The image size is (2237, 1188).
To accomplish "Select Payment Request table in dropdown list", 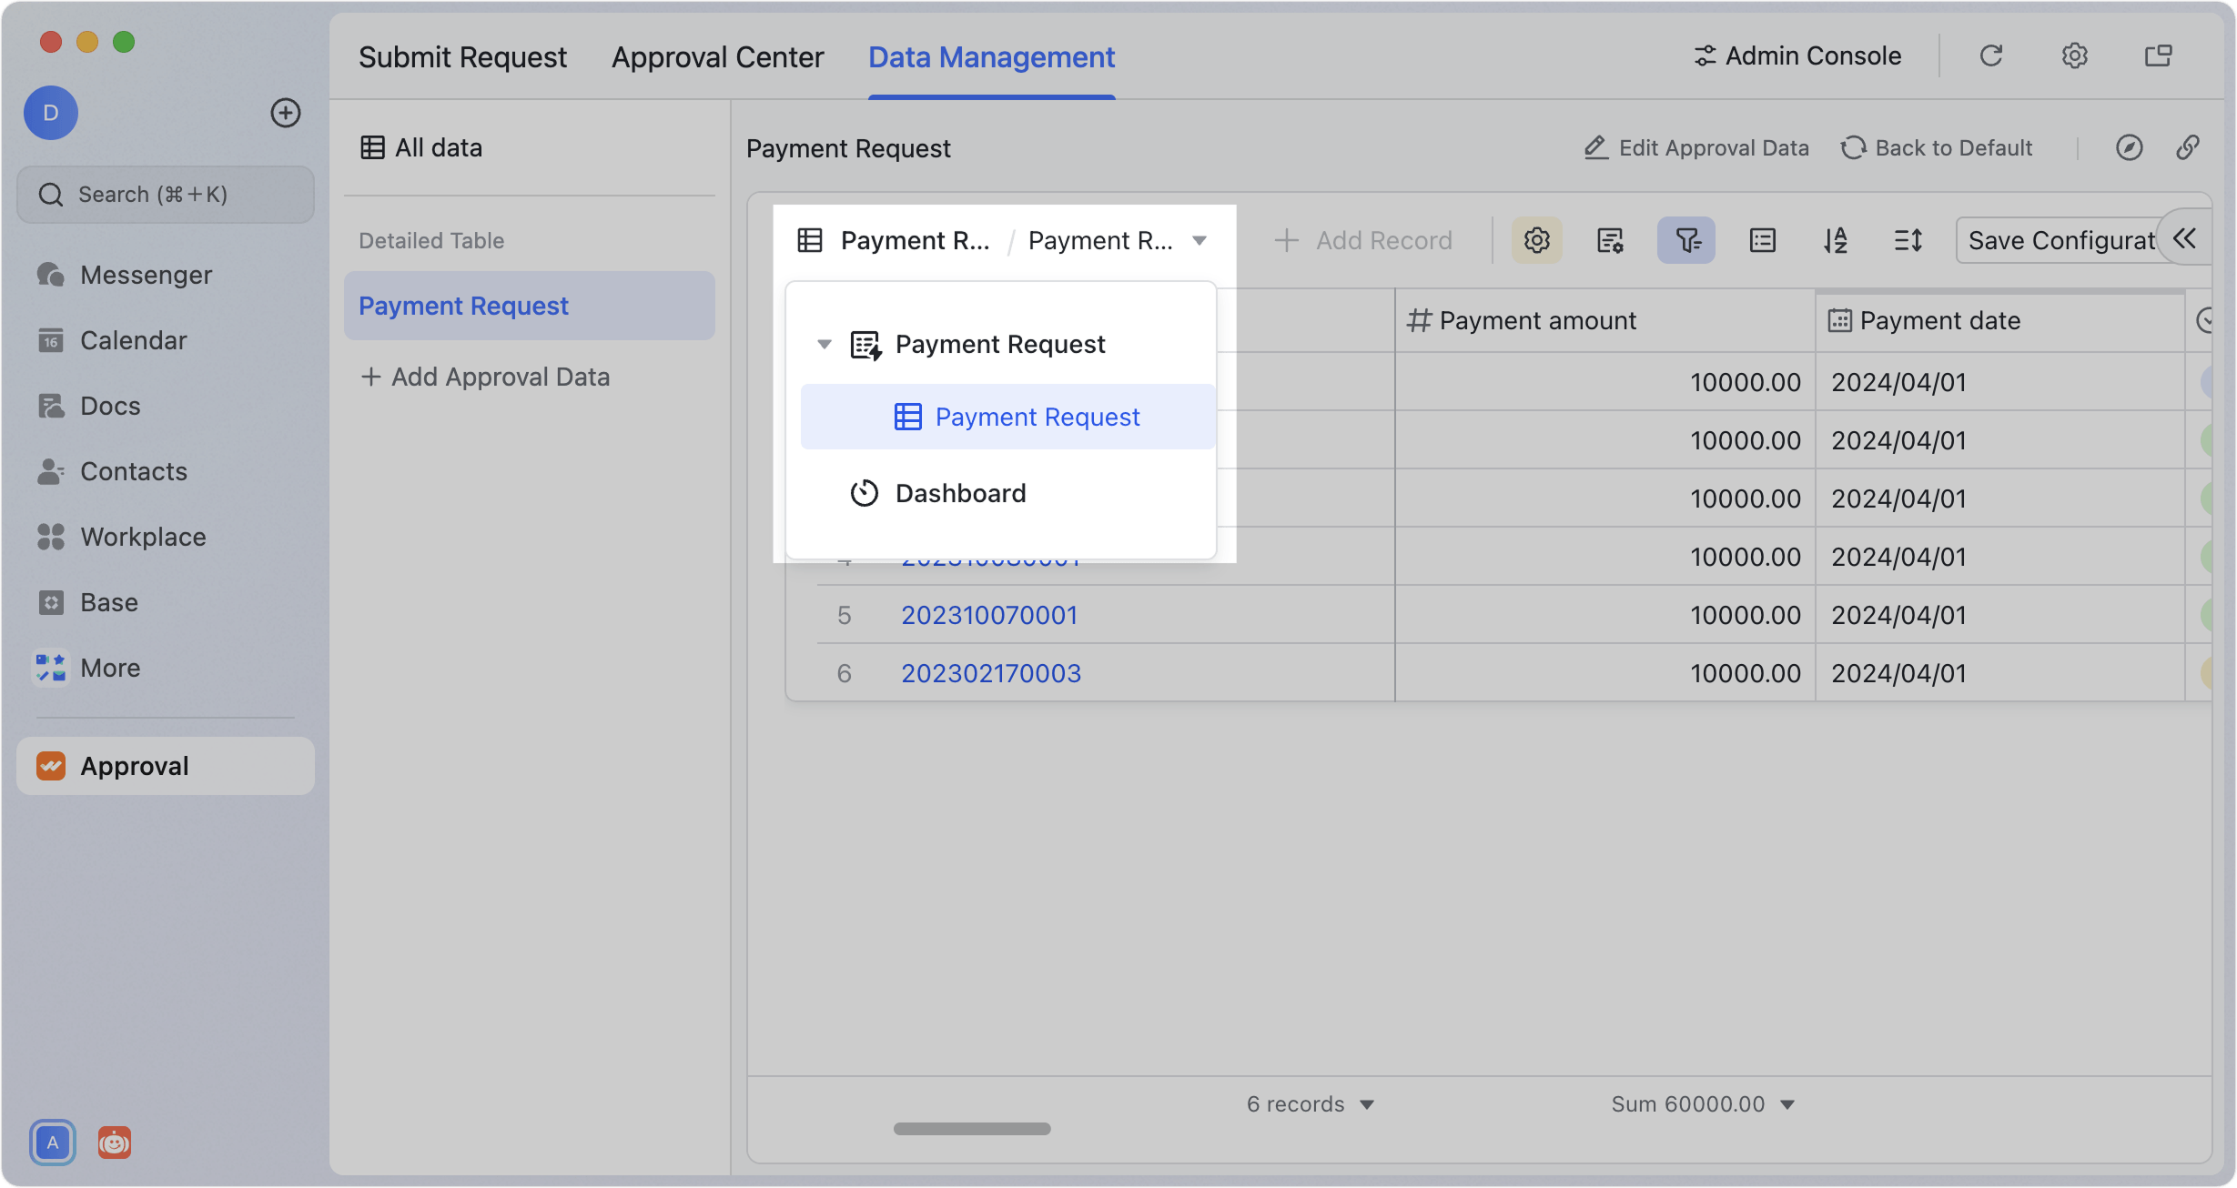I will coord(1008,417).
